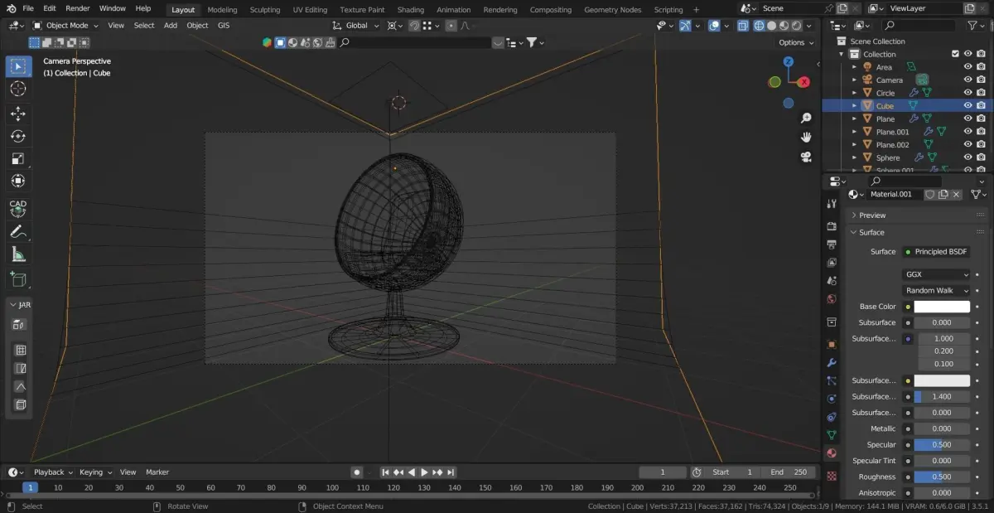Click the Z axis navigation gizmo
This screenshot has width=994, height=513.
coord(789,61)
